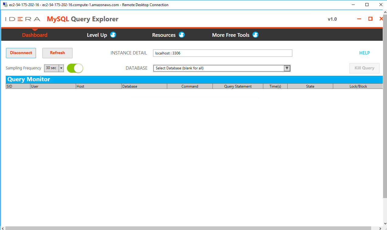This screenshot has width=387, height=230.
Task: Click the SID column header
Action: pyautogui.click(x=18, y=86)
